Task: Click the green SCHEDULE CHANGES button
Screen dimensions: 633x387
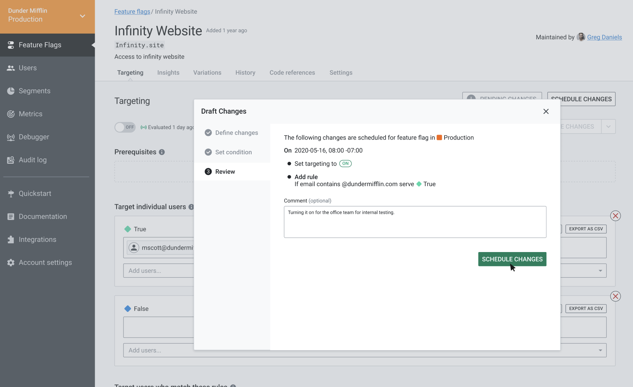Action: 512,259
